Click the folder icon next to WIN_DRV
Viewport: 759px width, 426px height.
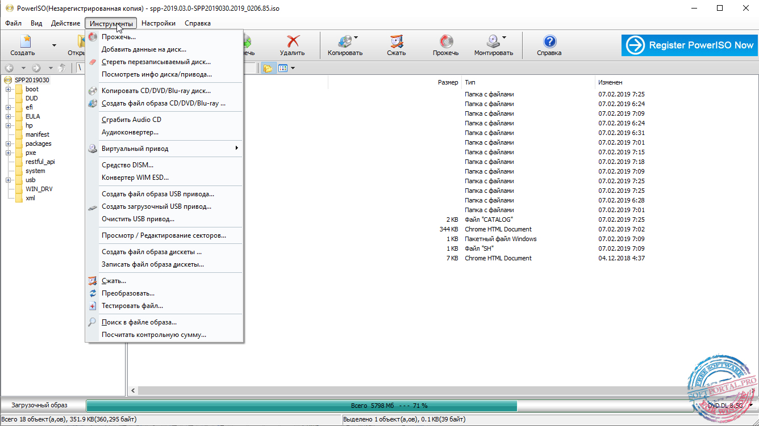pos(20,189)
